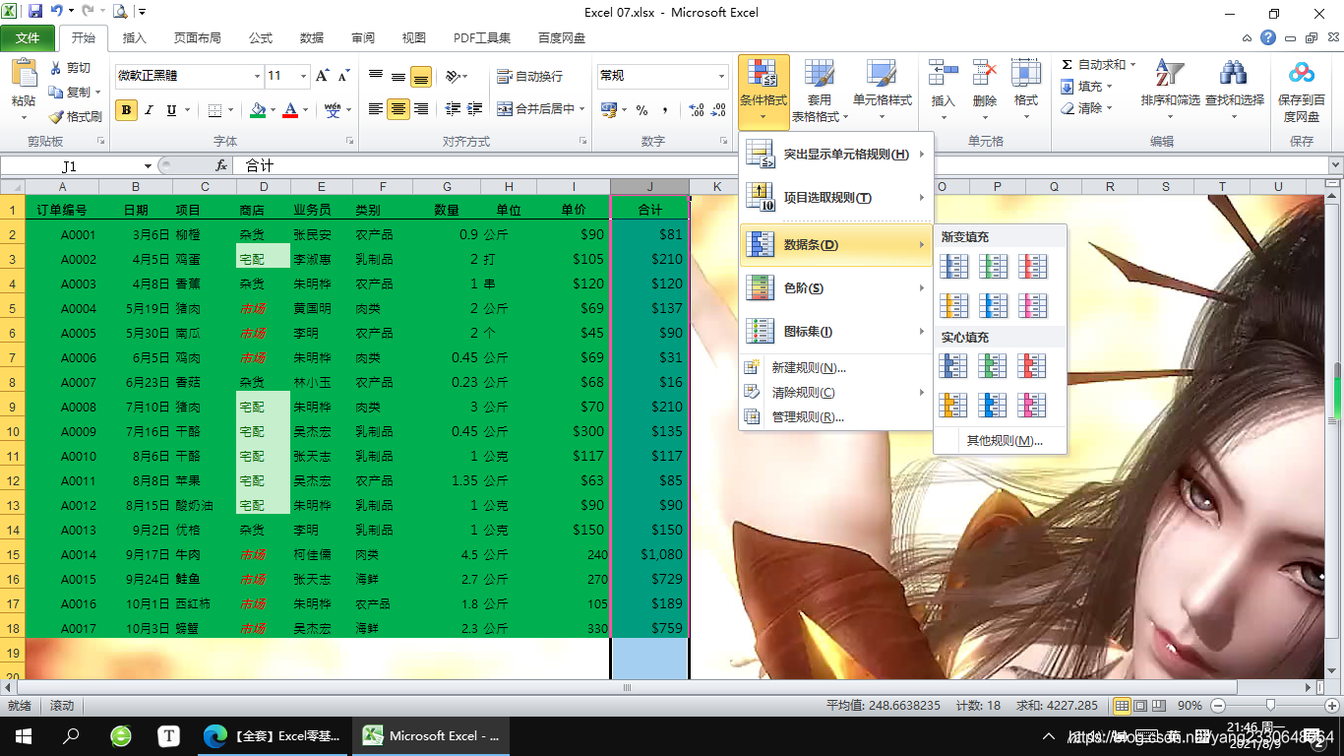The height and width of the screenshot is (756, 1344).
Task: Click the increase decimal icon
Action: (x=697, y=110)
